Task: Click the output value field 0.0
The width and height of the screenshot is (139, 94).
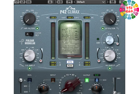Action: point(97,75)
